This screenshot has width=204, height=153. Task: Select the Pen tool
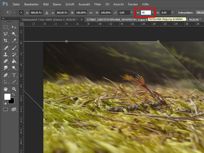coord(5,75)
